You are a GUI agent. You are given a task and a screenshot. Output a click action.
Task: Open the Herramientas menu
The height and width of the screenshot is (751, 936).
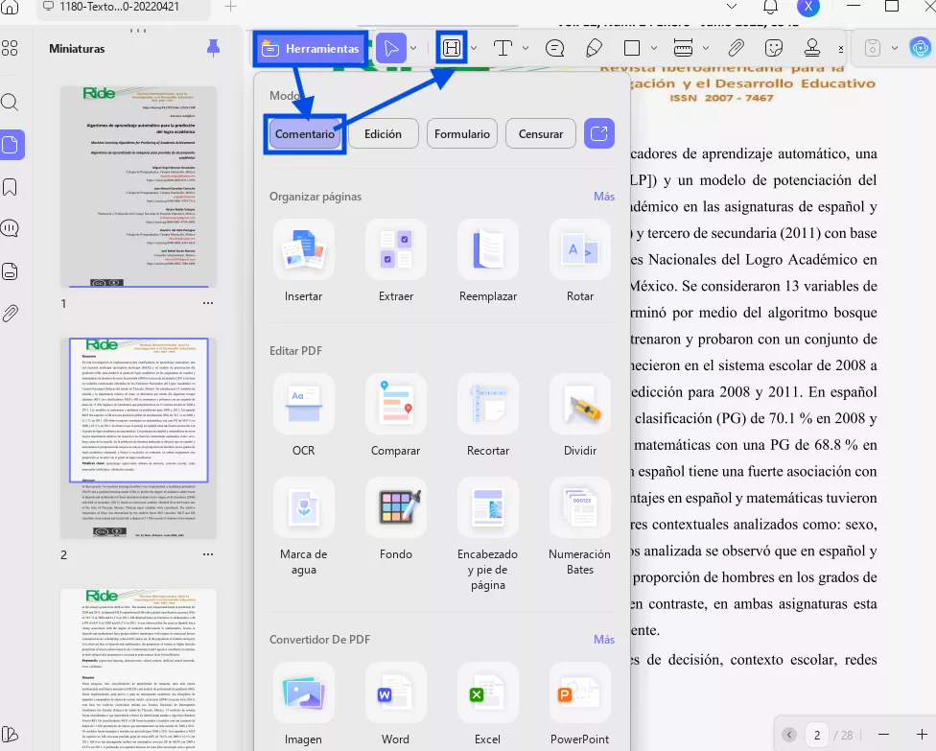click(x=311, y=48)
